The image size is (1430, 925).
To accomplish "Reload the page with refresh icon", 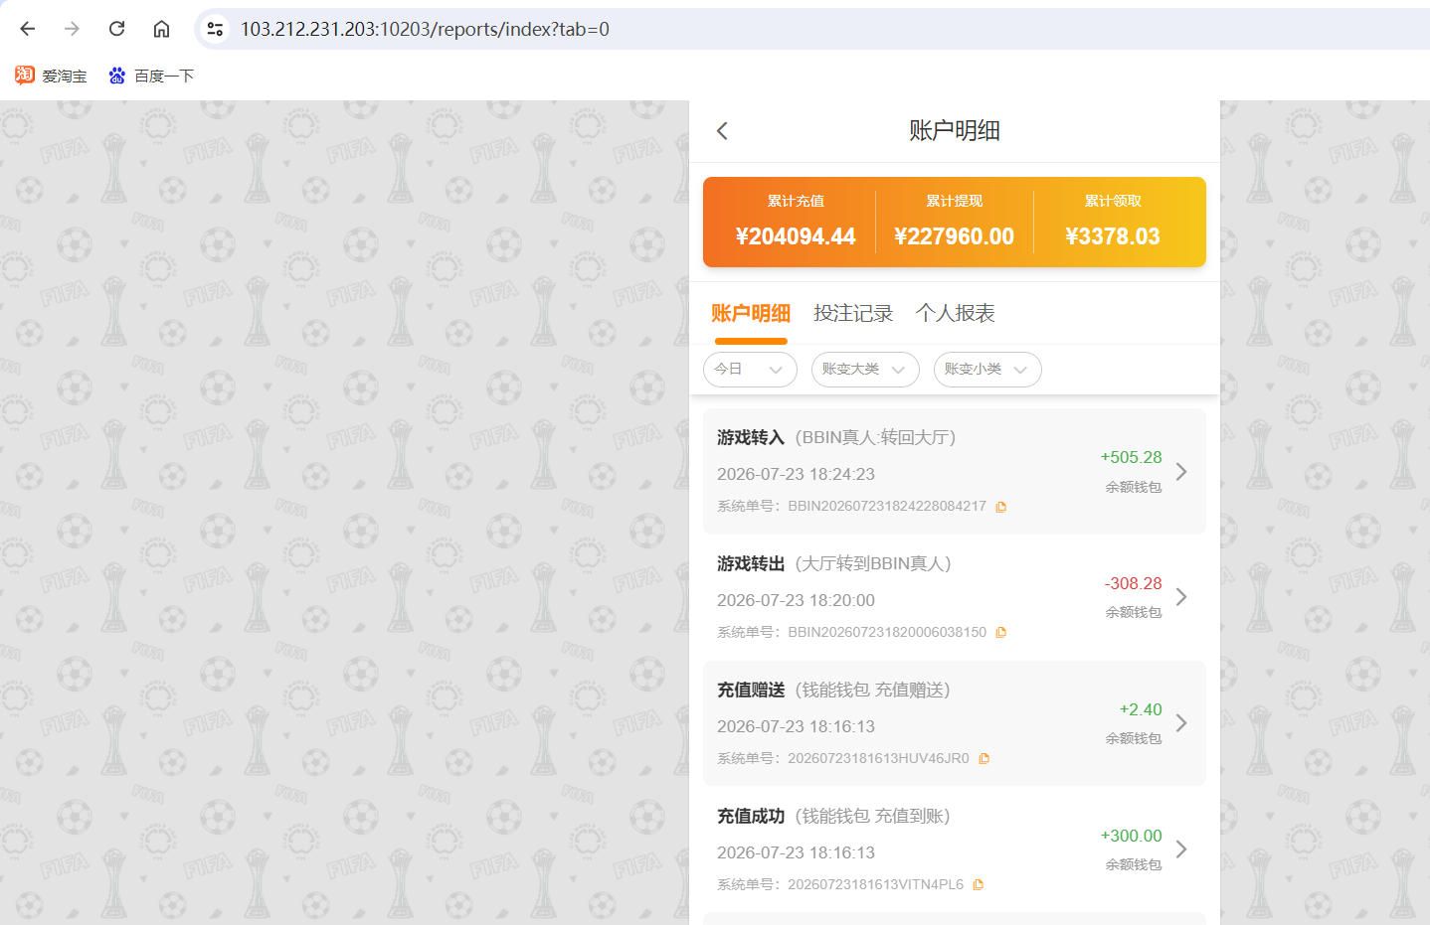I will [x=116, y=29].
